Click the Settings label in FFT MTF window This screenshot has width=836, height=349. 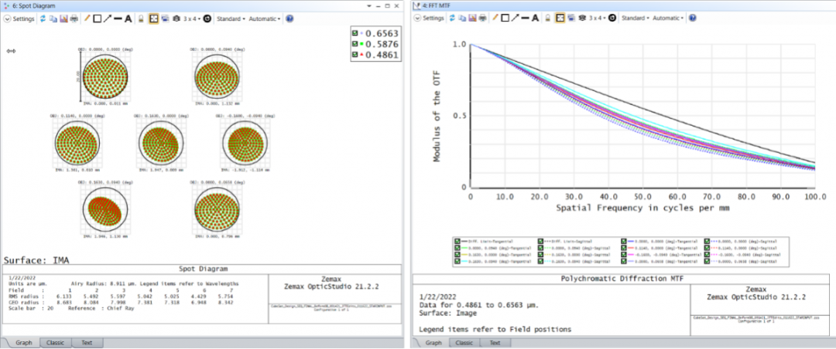(x=433, y=18)
